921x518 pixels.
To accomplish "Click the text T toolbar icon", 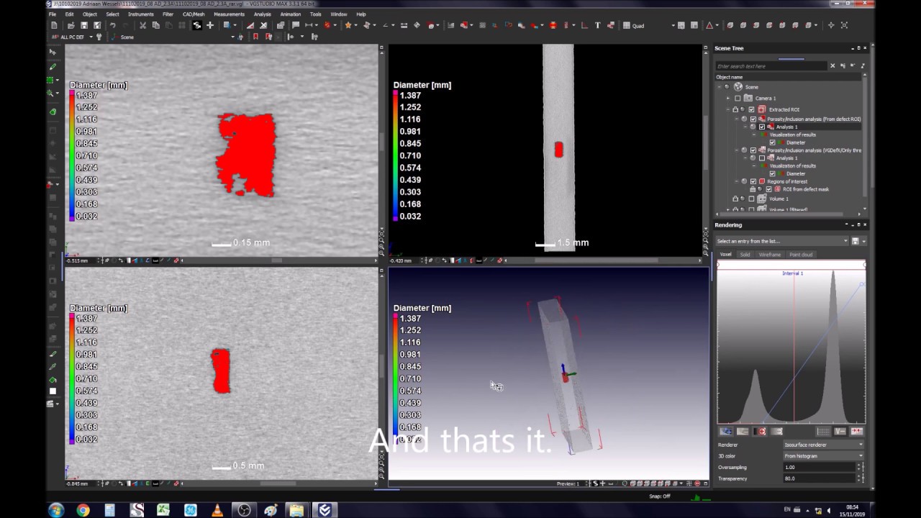I will [597, 25].
